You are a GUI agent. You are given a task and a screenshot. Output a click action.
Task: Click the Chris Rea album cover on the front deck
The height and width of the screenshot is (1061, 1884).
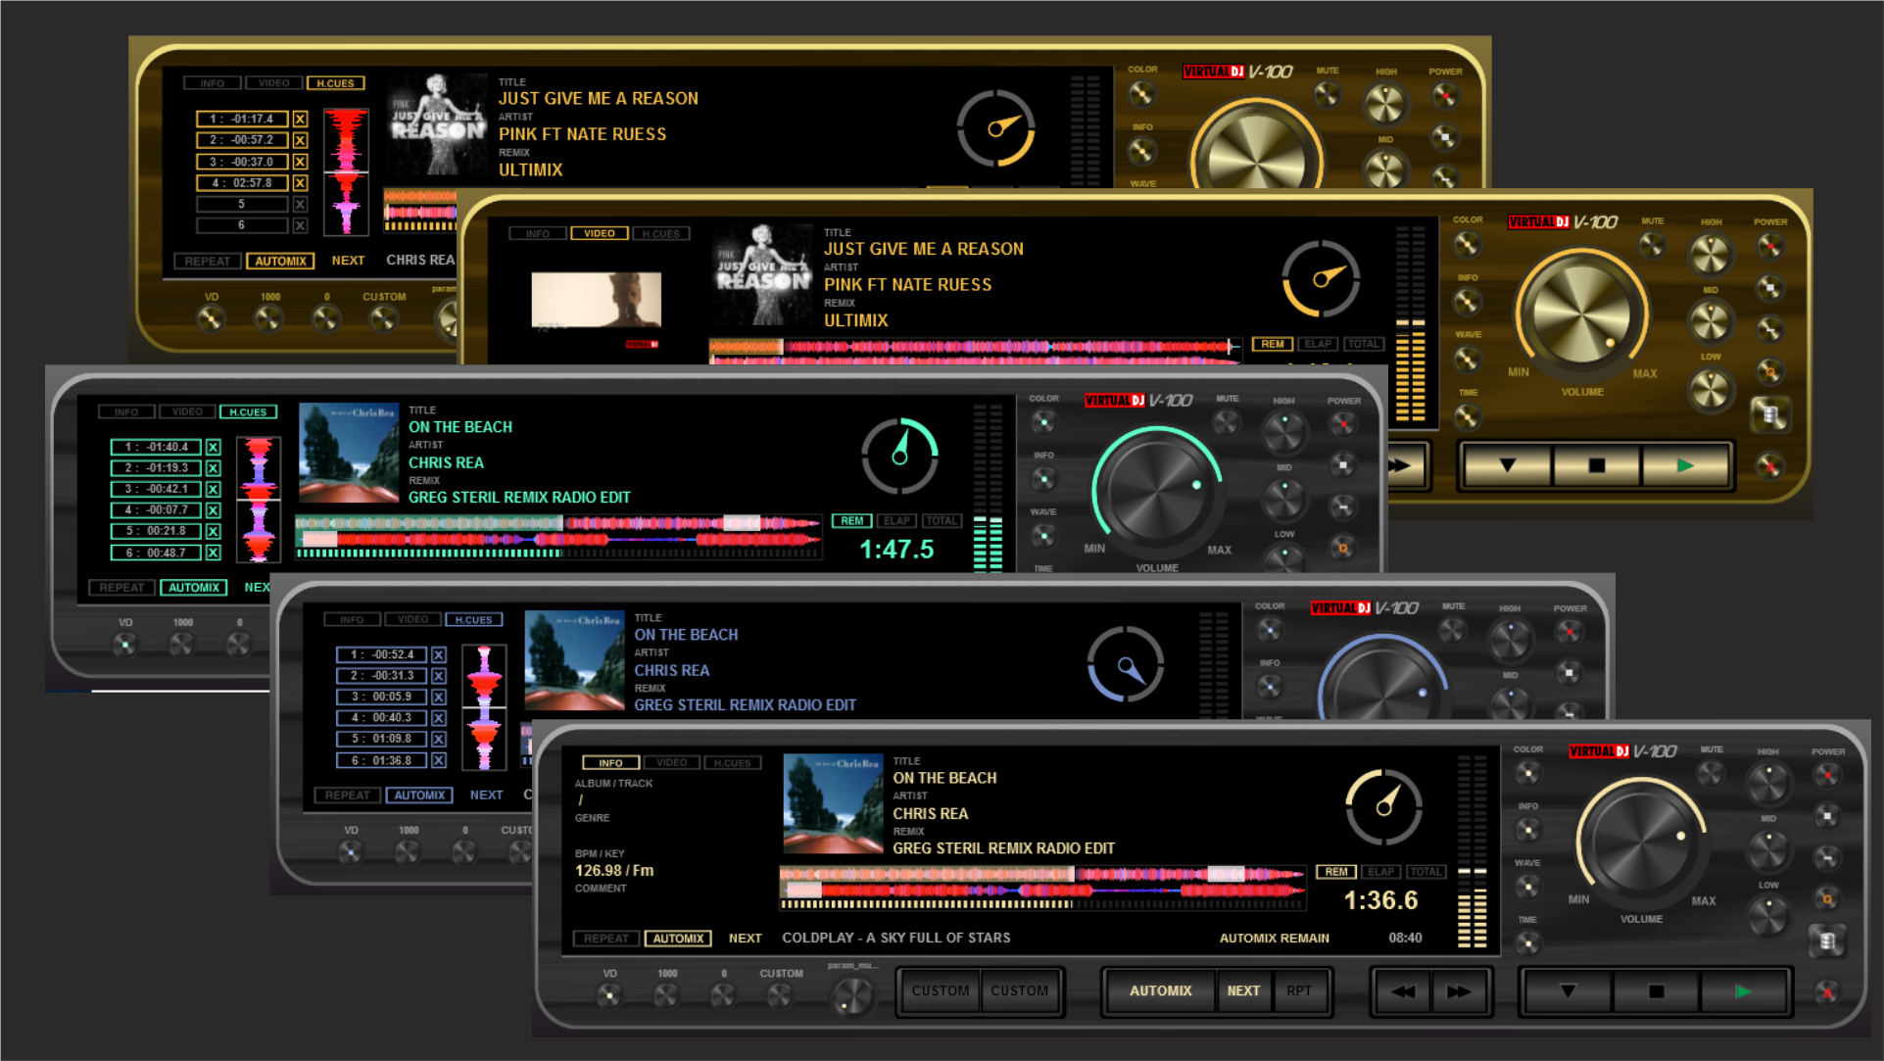click(x=834, y=804)
